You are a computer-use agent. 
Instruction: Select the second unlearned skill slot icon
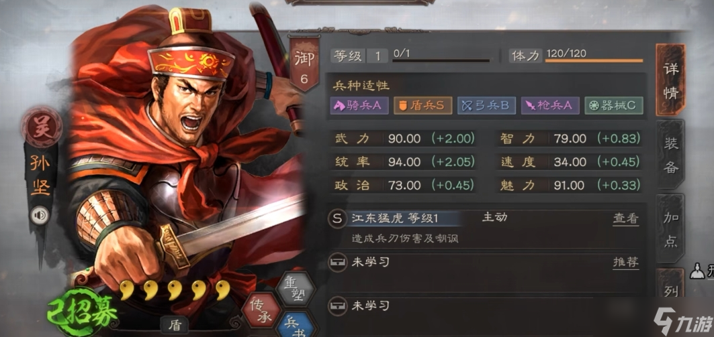337,306
